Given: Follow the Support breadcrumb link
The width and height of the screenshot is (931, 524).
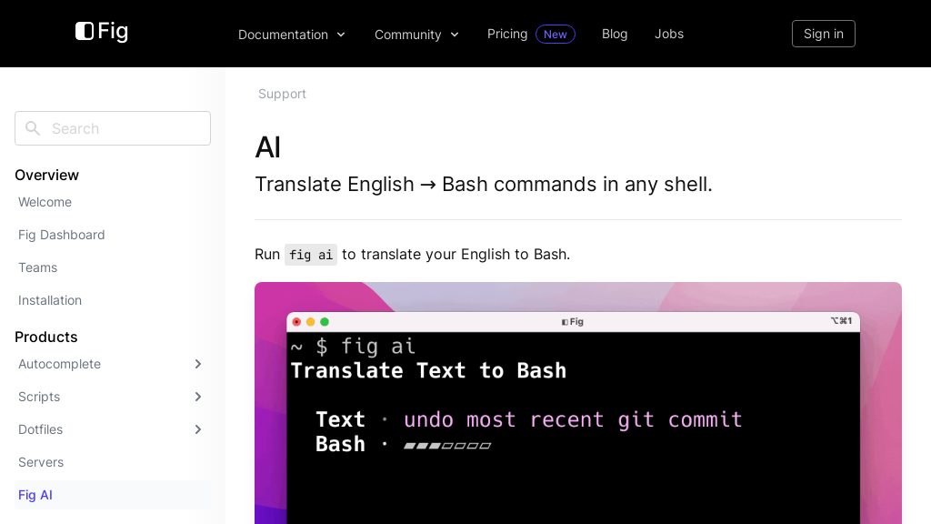Looking at the screenshot, I should coord(282,94).
